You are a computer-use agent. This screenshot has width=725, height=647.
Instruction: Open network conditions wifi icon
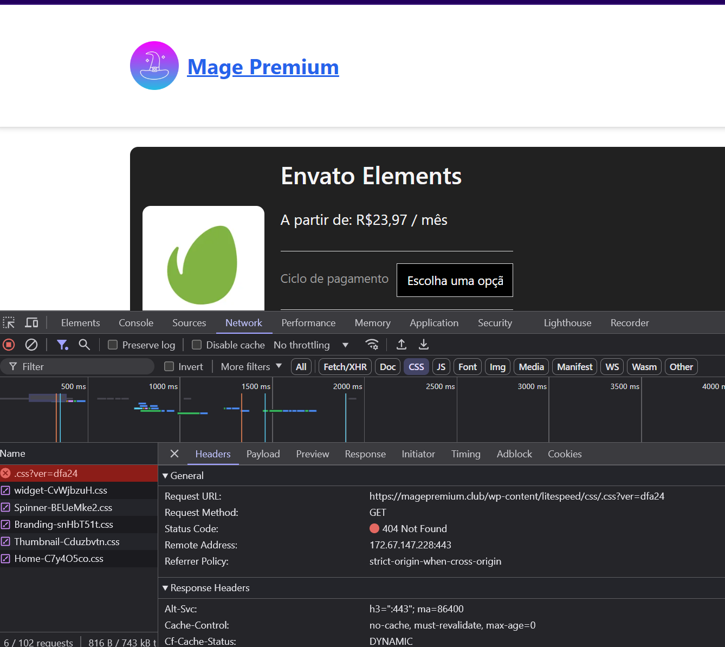(x=372, y=345)
